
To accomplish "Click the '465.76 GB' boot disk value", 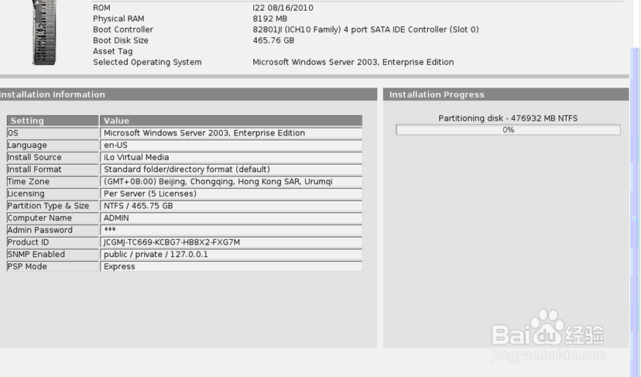I will click(x=273, y=40).
